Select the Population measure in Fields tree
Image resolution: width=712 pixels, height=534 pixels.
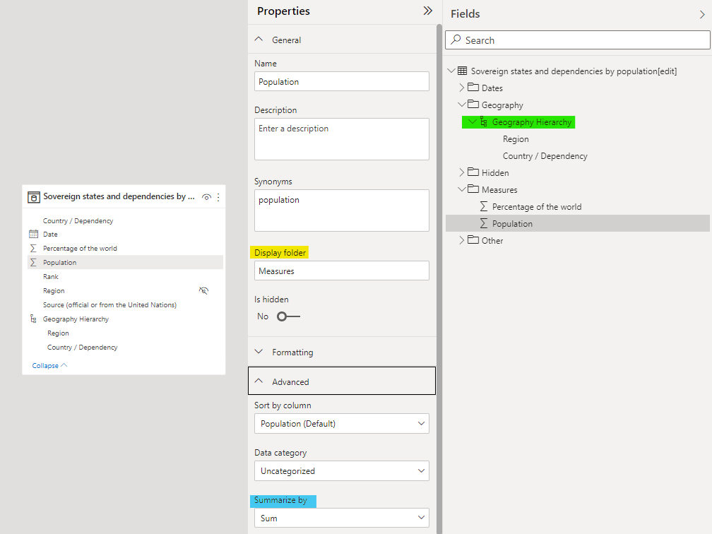[512, 224]
